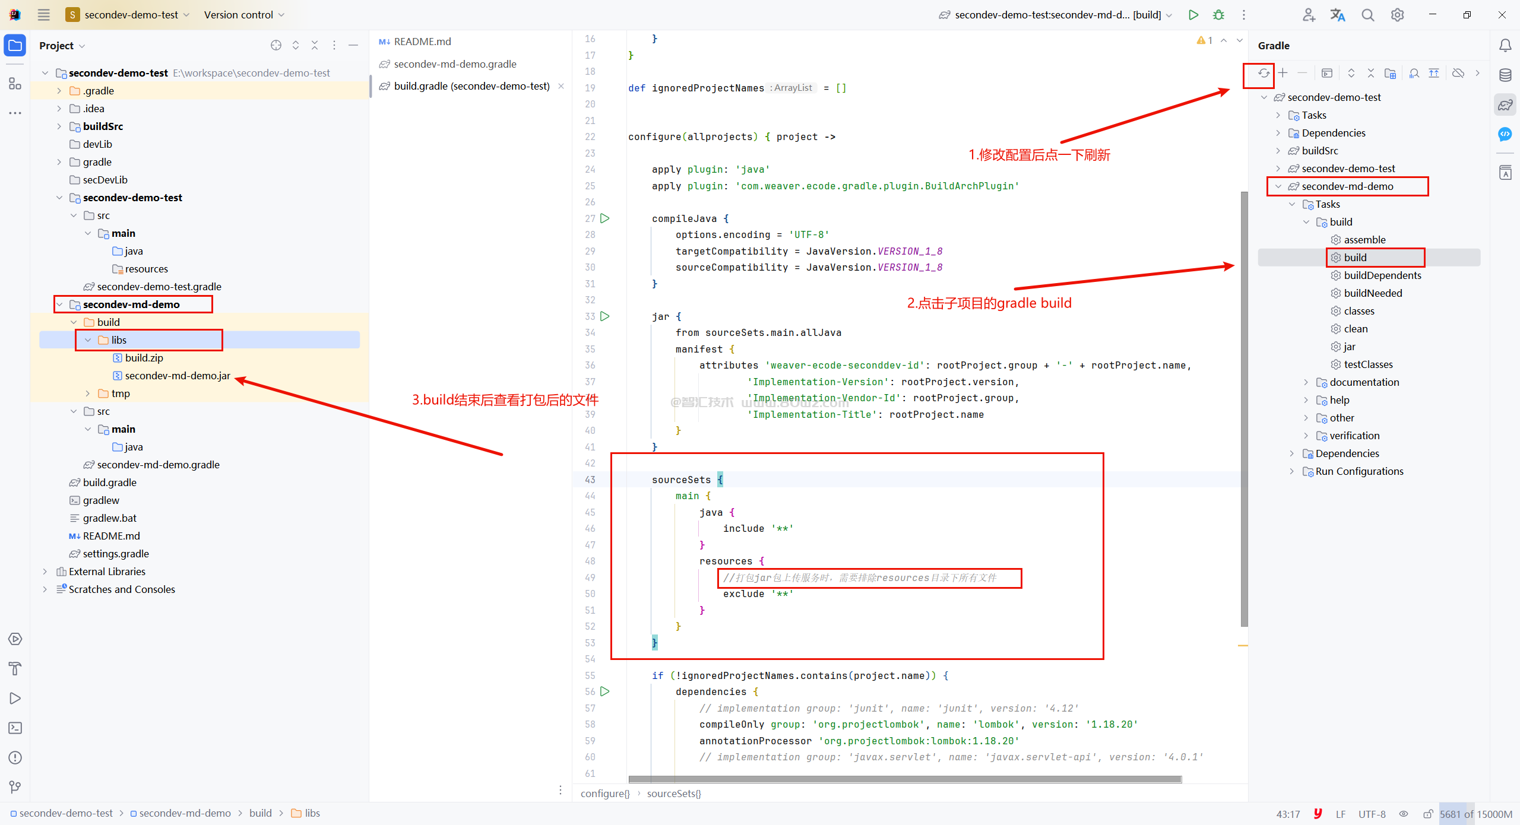
Task: Click the UTF-8 encoding in the status bar
Action: 1372,814
